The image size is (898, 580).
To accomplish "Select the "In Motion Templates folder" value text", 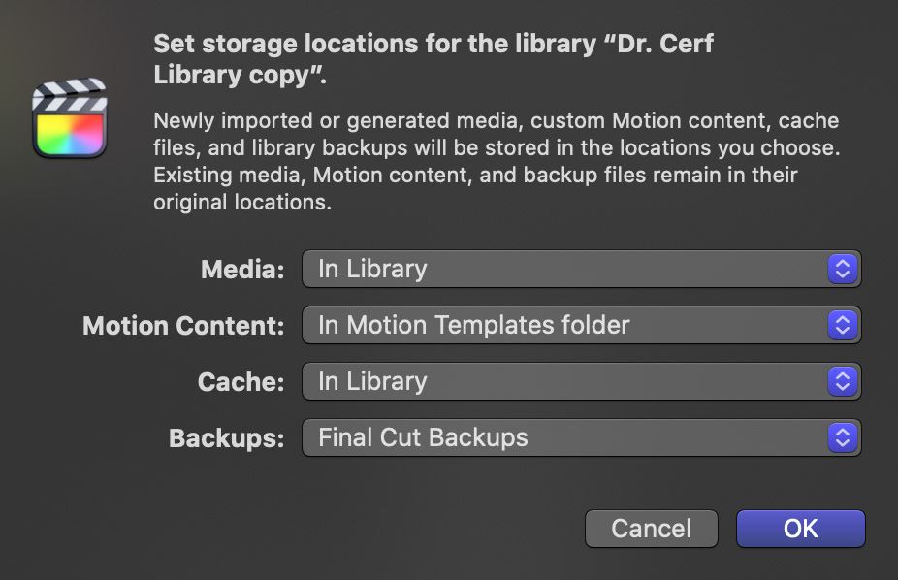I will [473, 325].
